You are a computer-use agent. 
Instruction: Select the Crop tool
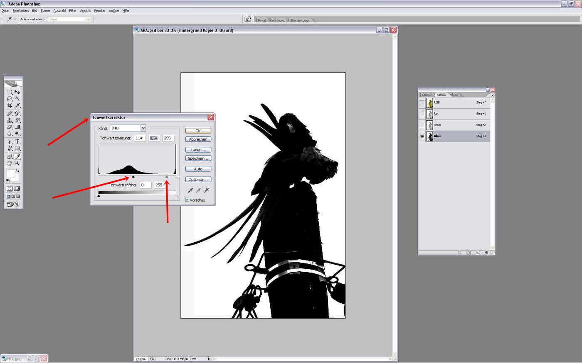tap(10, 105)
